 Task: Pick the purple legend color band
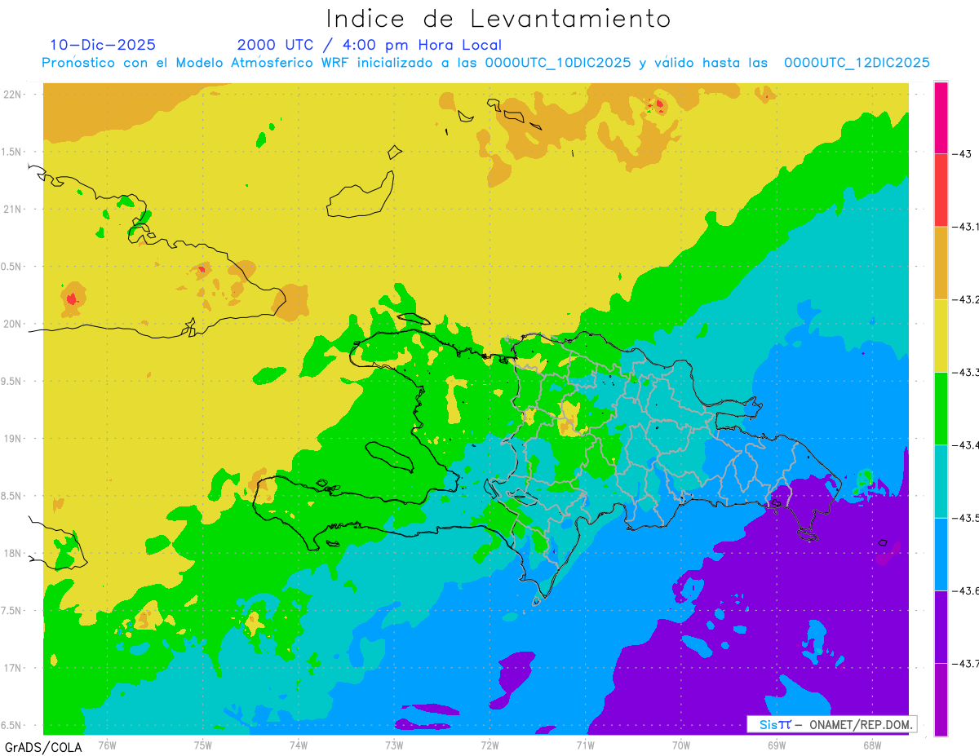pos(941,626)
